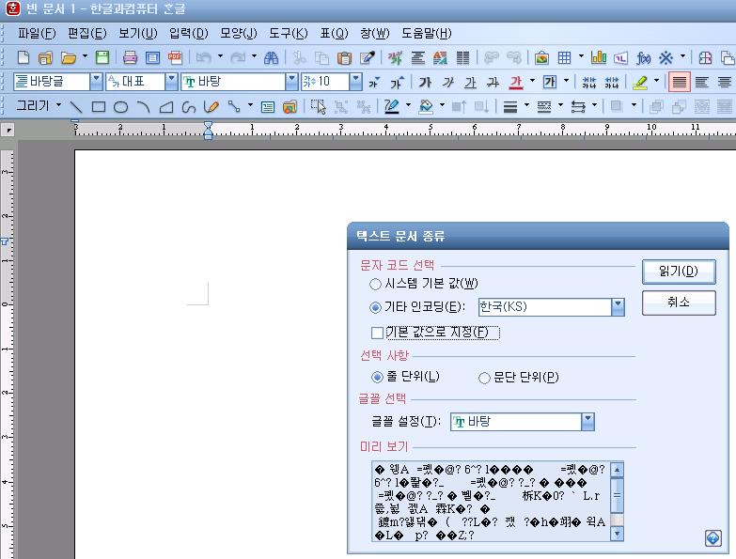Image resolution: width=736 pixels, height=559 pixels.
Task: Click the Insert chart icon
Action: point(599,57)
